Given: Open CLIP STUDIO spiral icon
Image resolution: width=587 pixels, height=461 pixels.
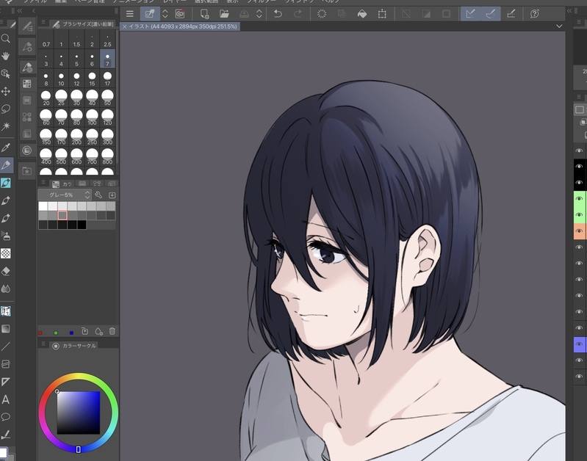Looking at the screenshot, I should click(x=180, y=14).
